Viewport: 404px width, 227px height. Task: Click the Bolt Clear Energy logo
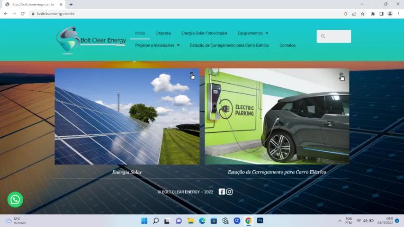coord(91,40)
